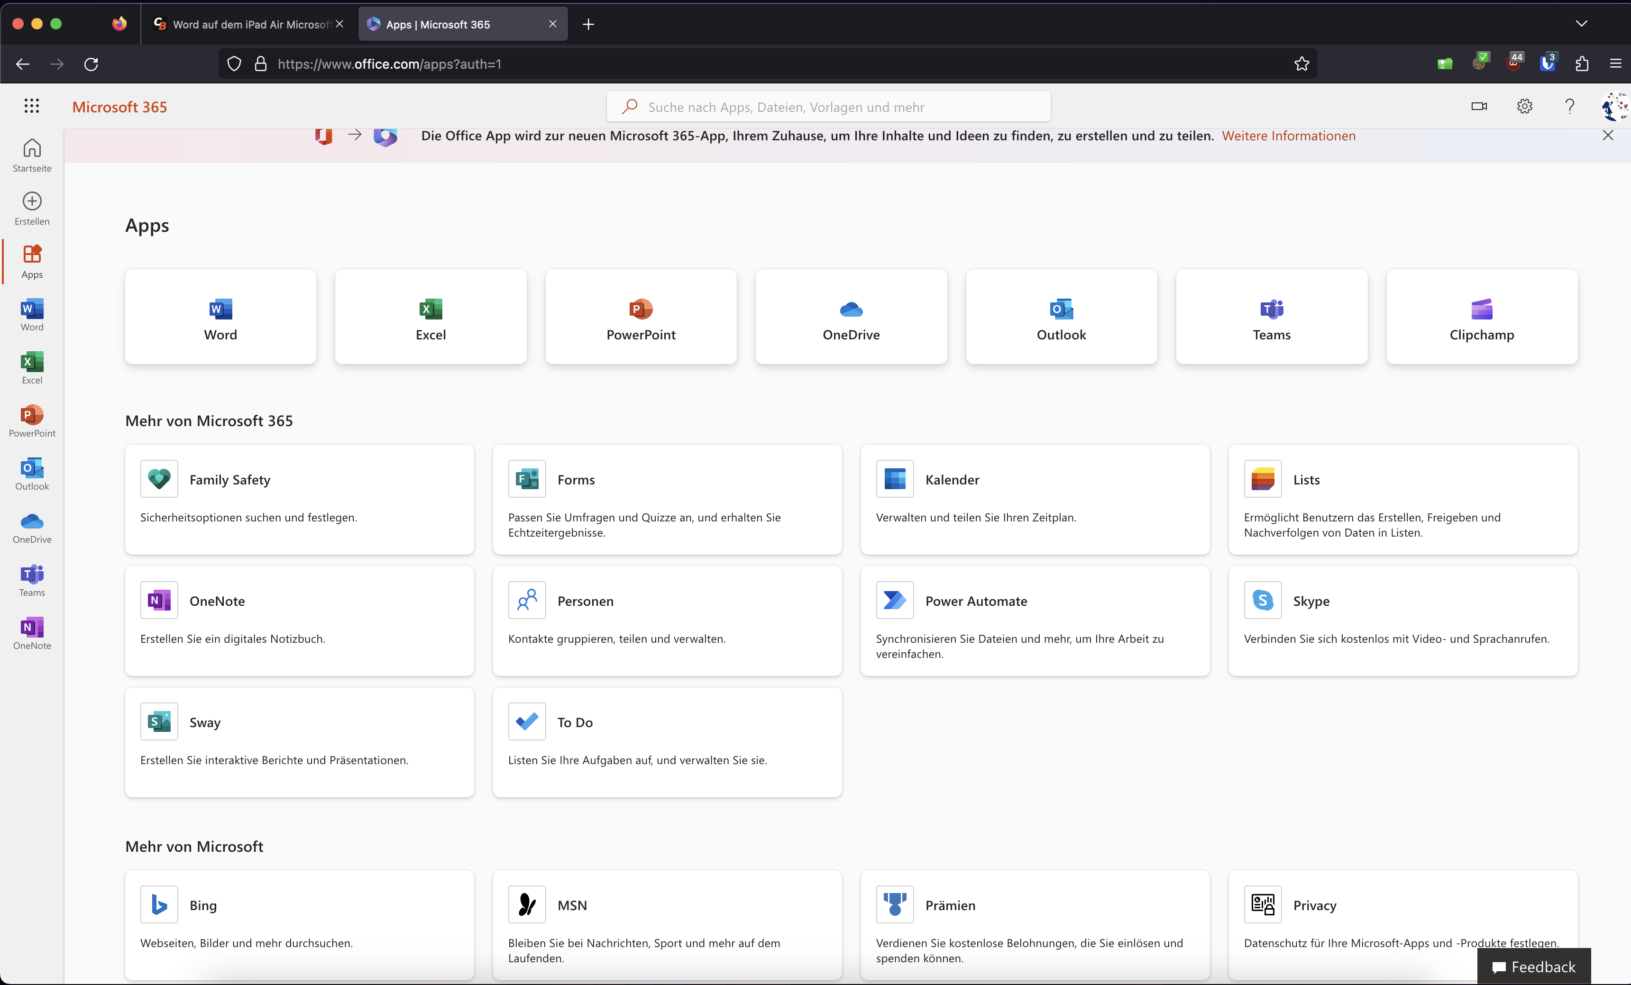Image resolution: width=1631 pixels, height=985 pixels.
Task: Open the Bitwarden browser extension
Action: pos(1548,64)
